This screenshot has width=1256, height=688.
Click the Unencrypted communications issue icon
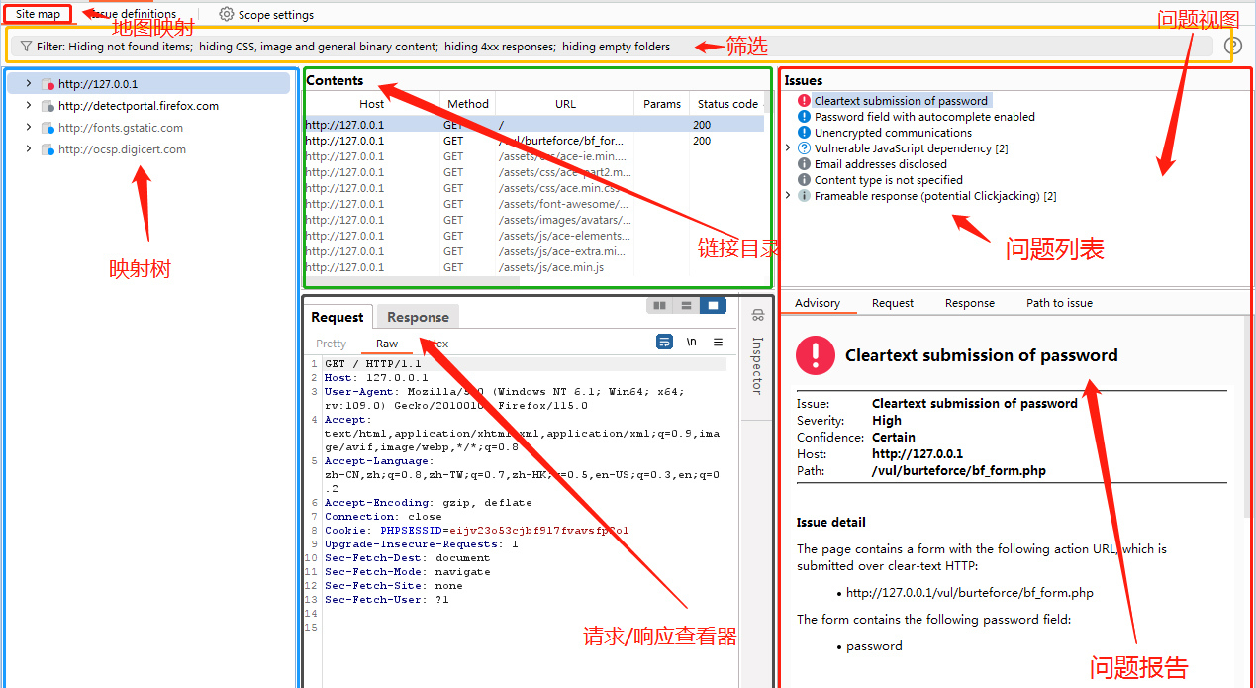(x=804, y=133)
